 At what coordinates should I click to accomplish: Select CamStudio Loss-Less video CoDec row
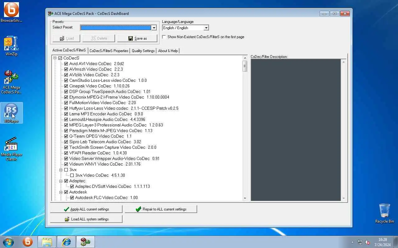click(108, 80)
